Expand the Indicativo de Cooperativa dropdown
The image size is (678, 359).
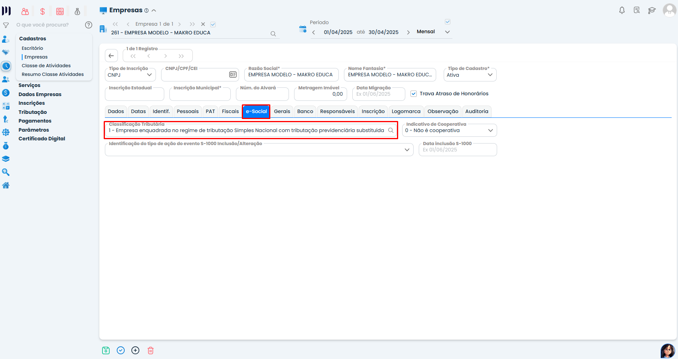coord(449,130)
